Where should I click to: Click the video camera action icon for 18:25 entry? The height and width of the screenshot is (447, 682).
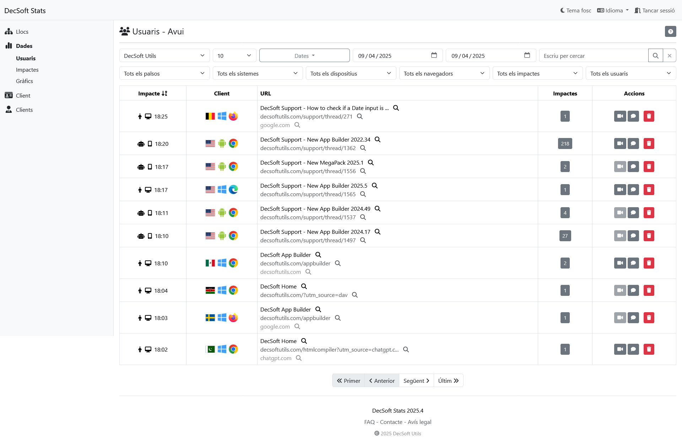click(x=620, y=116)
